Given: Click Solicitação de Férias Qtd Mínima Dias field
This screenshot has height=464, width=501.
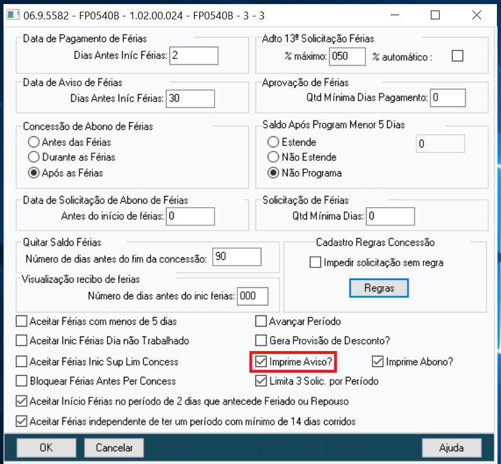Looking at the screenshot, I should point(391,216).
